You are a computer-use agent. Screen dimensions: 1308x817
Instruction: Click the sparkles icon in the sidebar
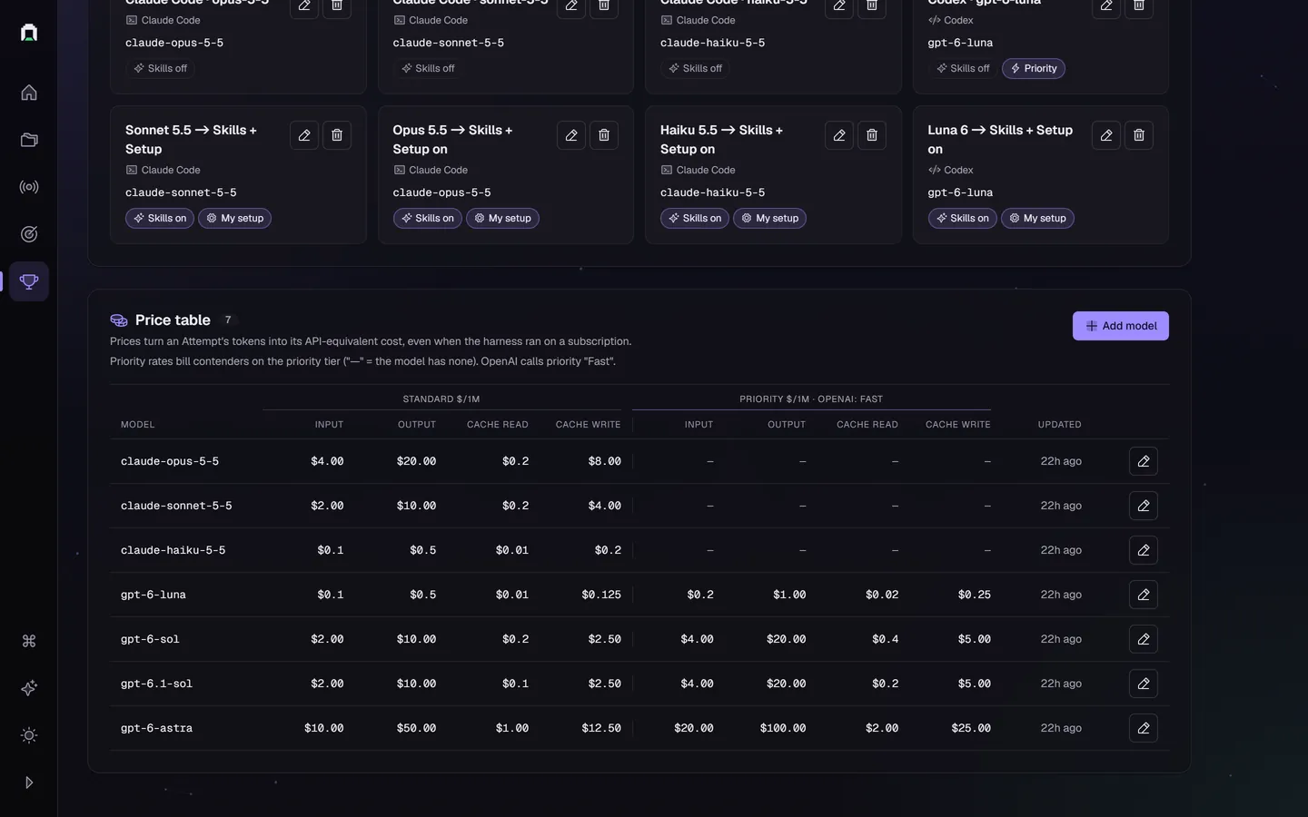pyautogui.click(x=29, y=688)
